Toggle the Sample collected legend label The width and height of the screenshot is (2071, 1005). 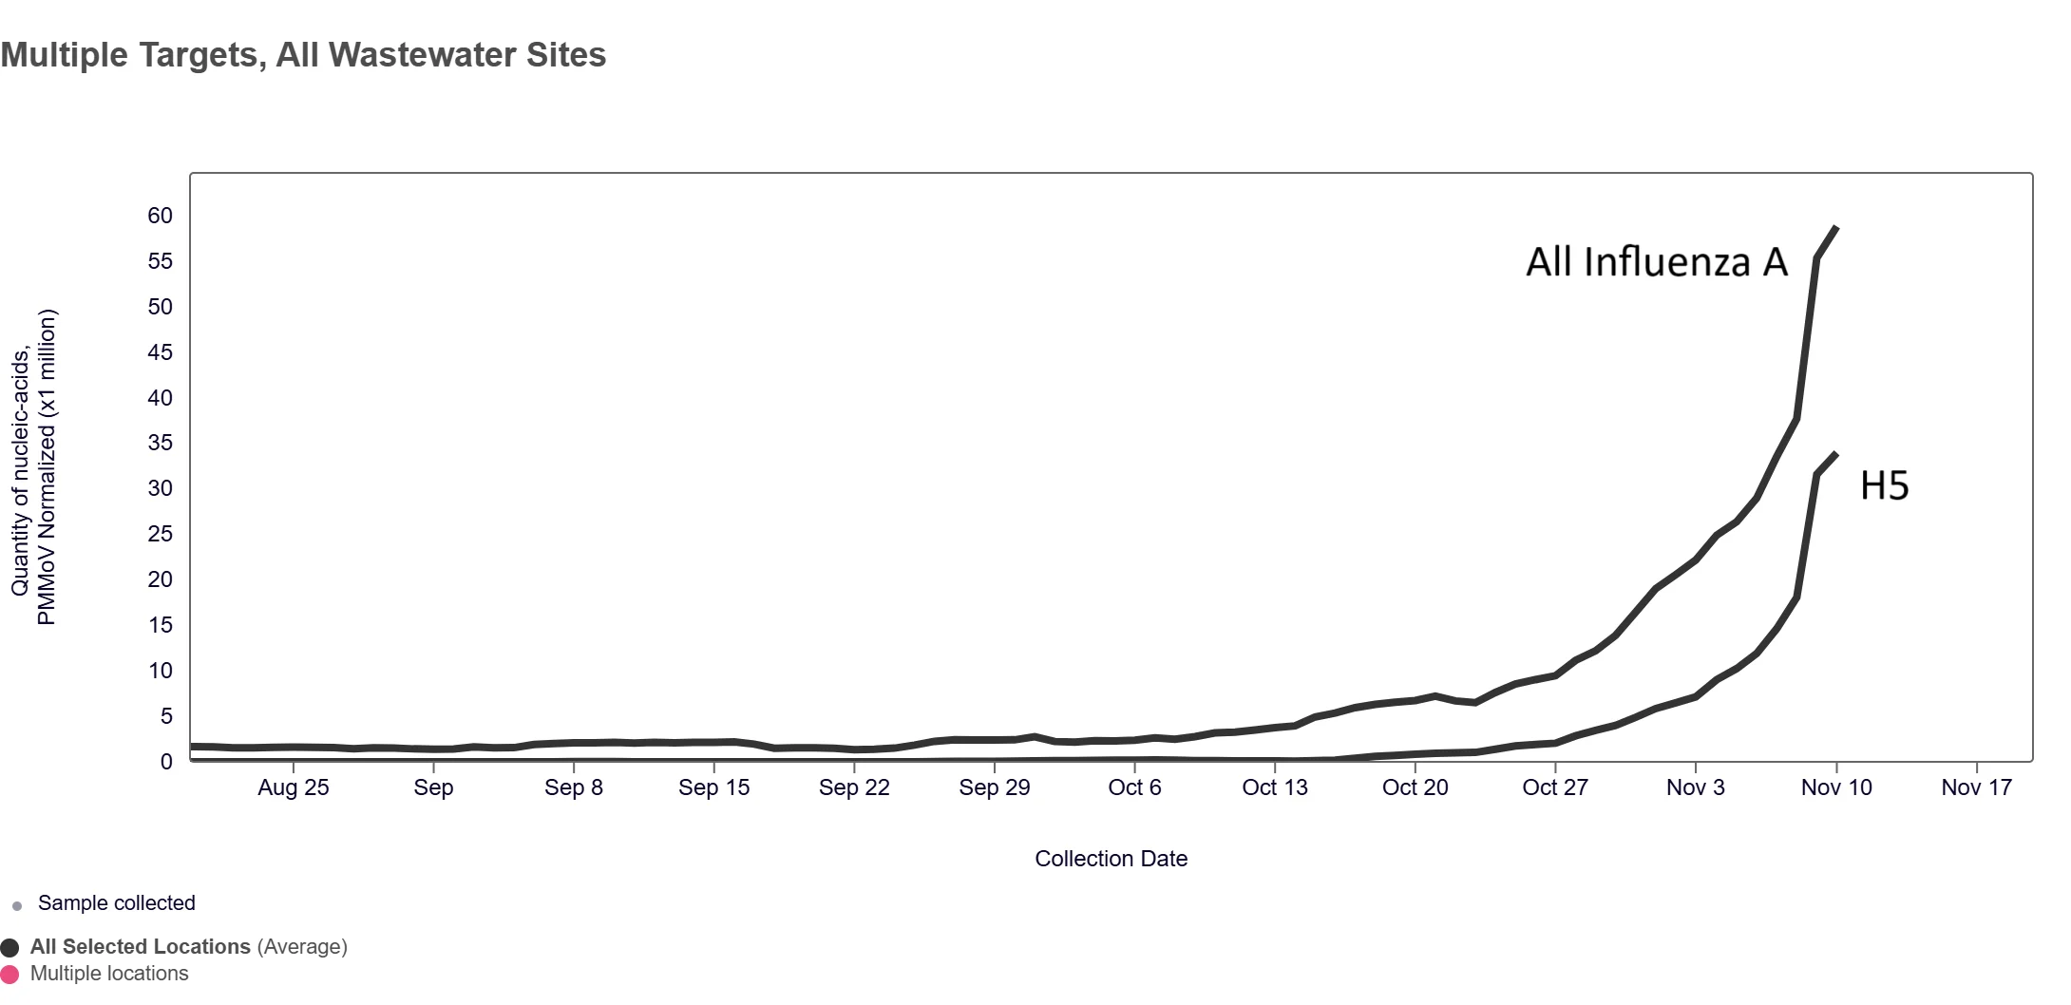[117, 903]
